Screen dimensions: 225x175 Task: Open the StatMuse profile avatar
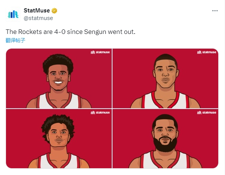coord(13,14)
